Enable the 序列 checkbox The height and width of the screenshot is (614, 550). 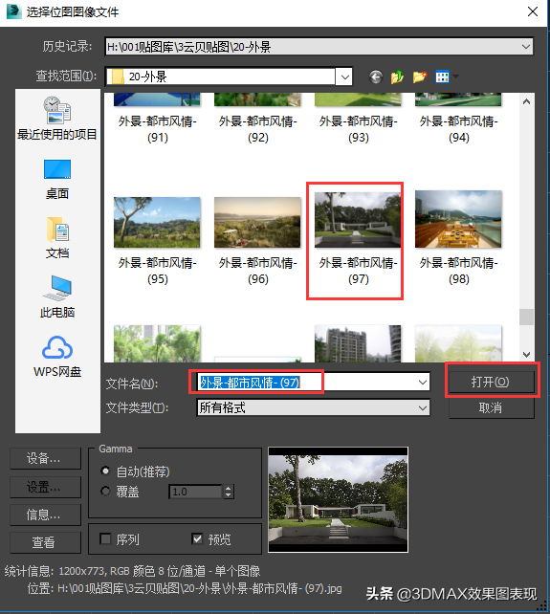(105, 539)
